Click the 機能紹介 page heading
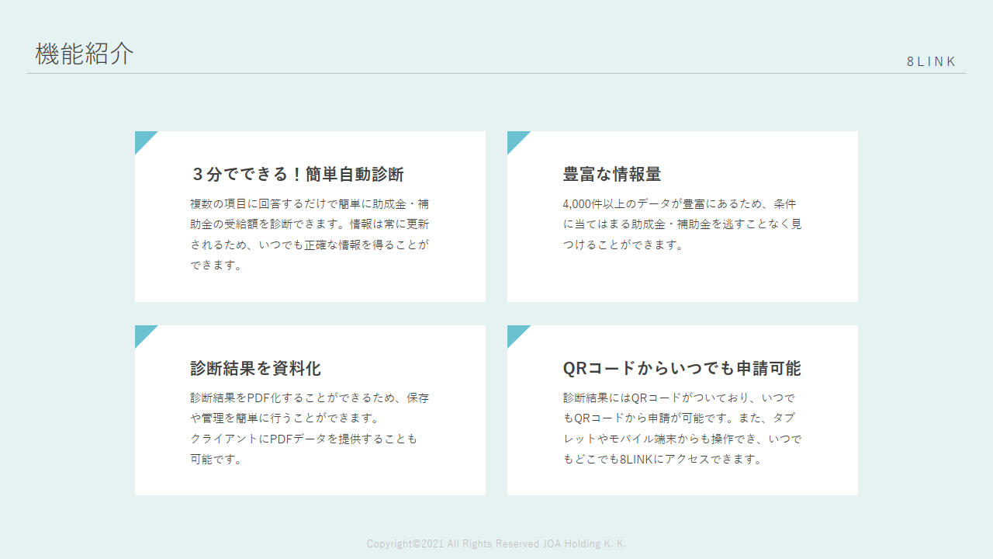 point(85,54)
